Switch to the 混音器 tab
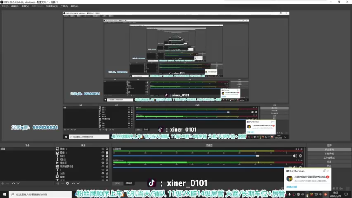The image size is (352, 198). 129,183
